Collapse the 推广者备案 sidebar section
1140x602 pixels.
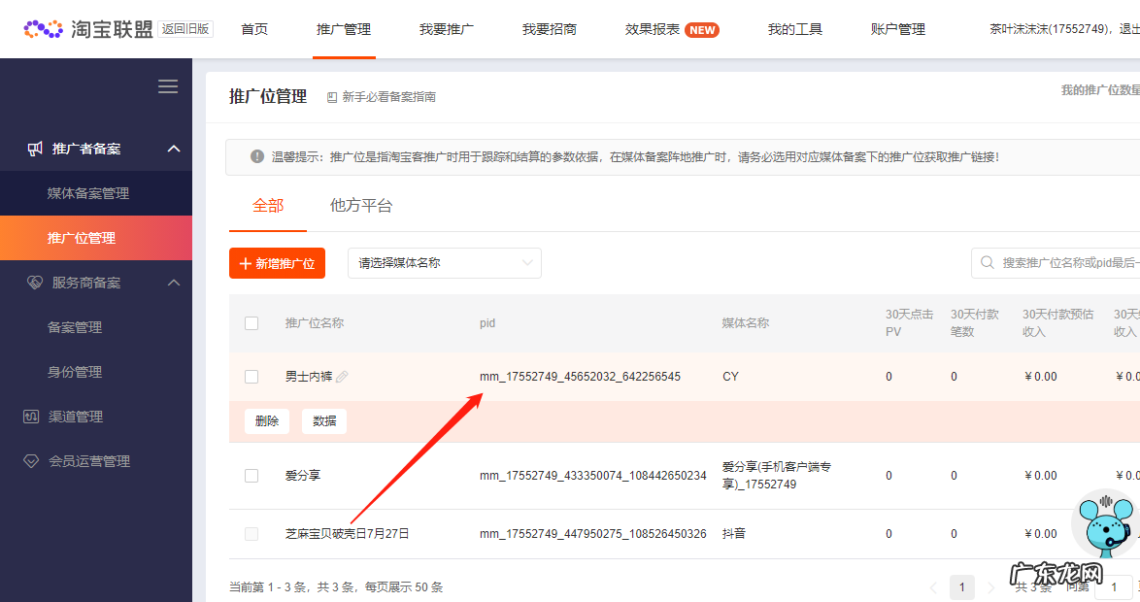pyautogui.click(x=173, y=148)
